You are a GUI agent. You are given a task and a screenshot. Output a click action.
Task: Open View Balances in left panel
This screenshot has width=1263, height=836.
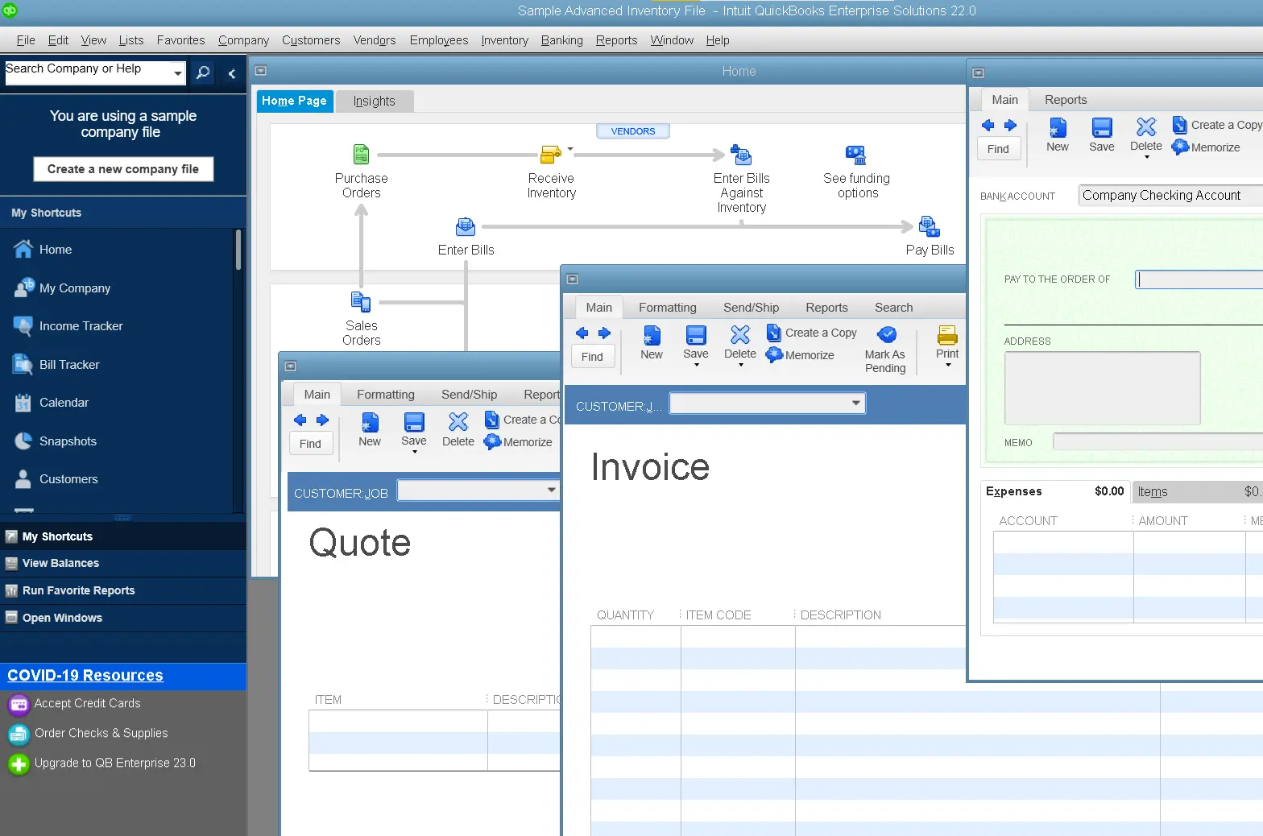60,564
